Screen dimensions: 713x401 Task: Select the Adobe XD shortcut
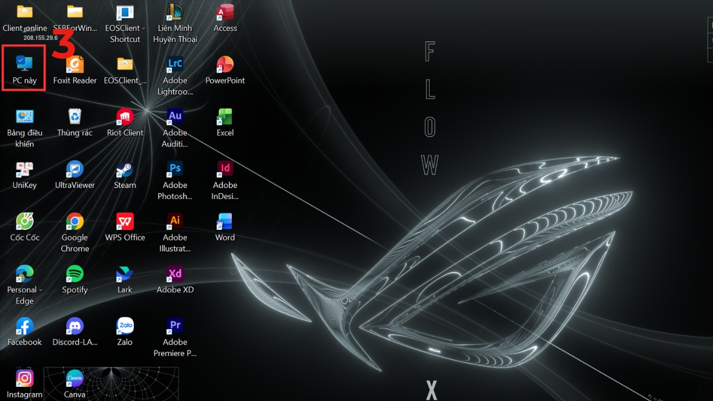click(x=175, y=273)
